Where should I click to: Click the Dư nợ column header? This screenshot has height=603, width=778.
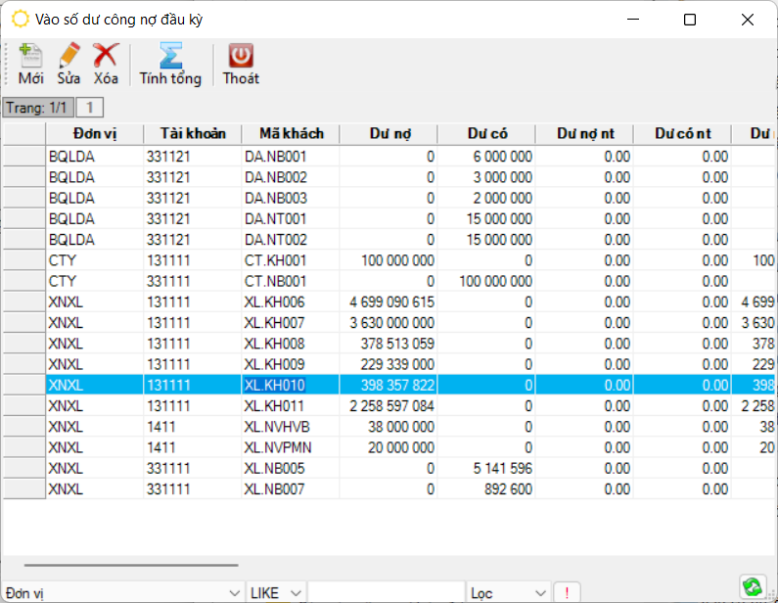[389, 133]
